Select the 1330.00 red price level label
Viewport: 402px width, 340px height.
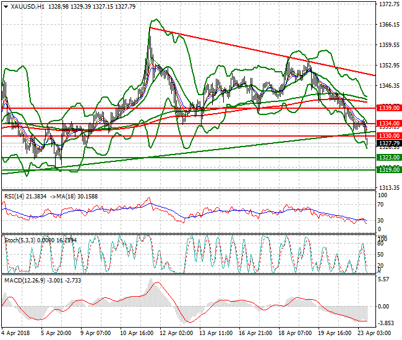tap(389, 136)
